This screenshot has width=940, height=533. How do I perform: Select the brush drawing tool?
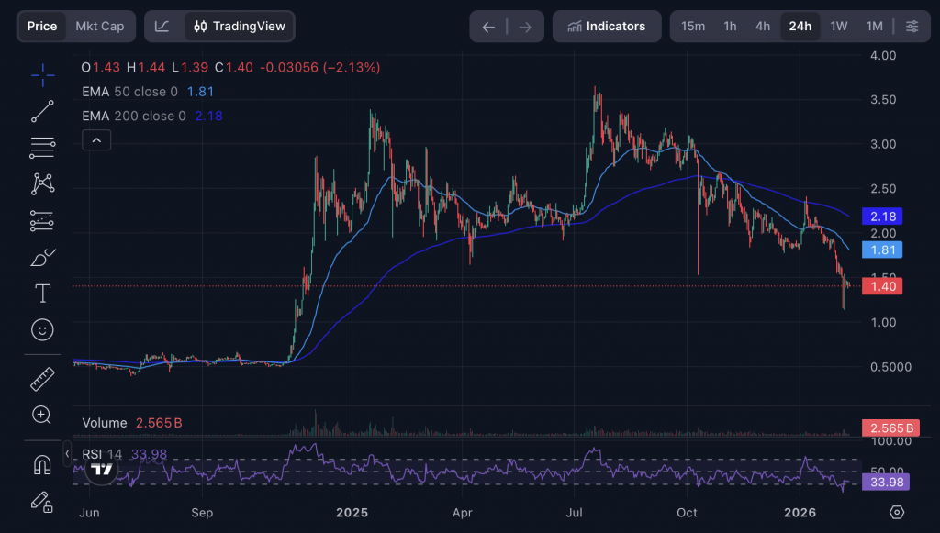42,258
